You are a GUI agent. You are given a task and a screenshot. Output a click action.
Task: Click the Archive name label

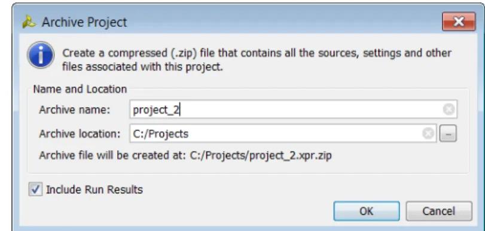tap(75, 110)
